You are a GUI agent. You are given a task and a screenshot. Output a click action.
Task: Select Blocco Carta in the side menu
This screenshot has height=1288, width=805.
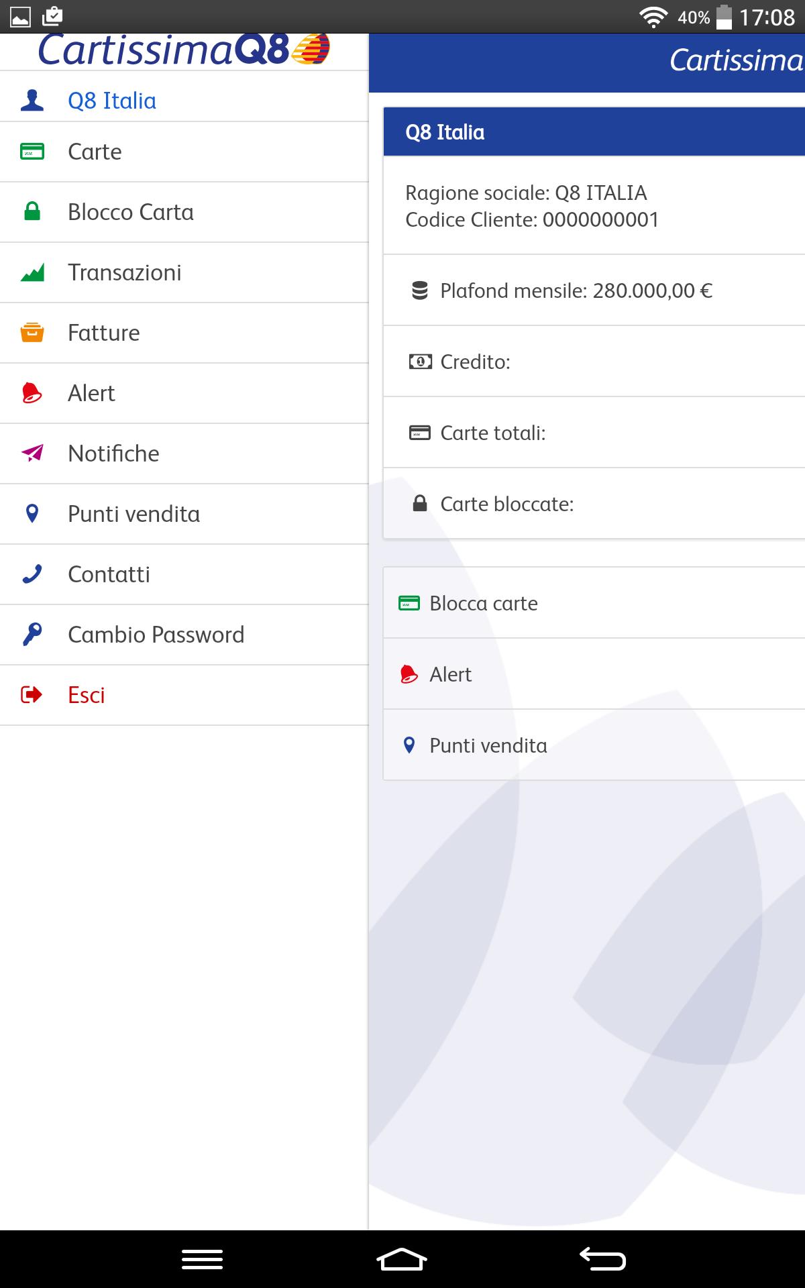(x=184, y=213)
